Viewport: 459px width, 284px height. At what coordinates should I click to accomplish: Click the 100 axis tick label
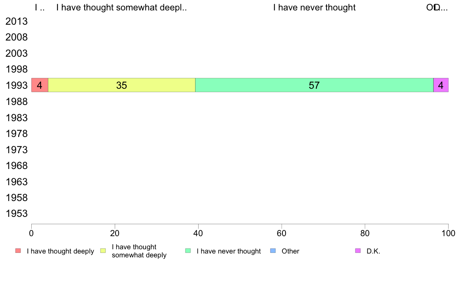(448, 233)
